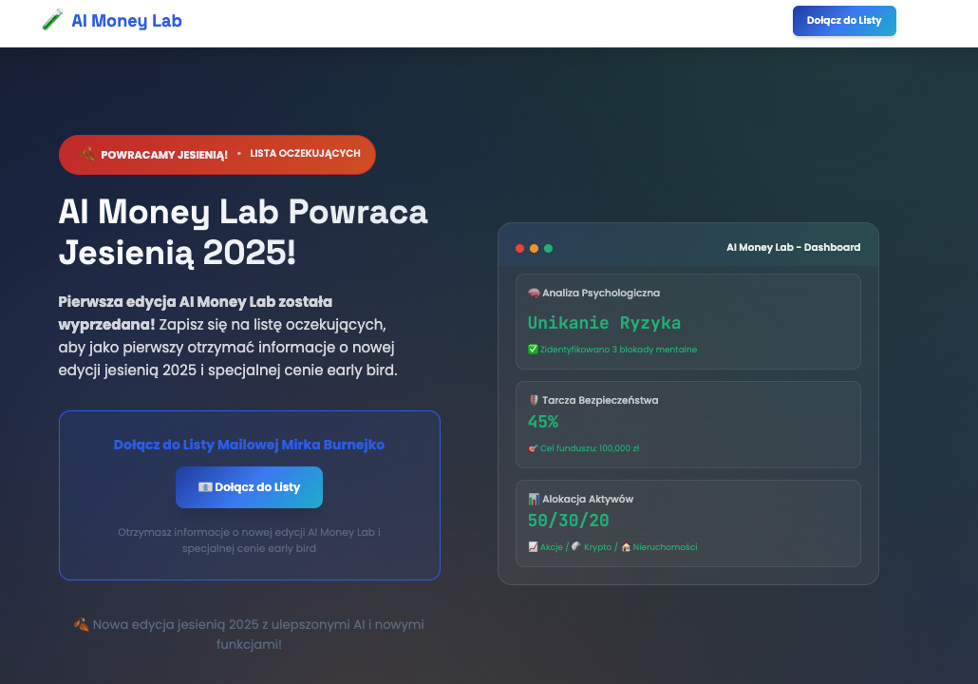
Task: Click Dołącz do Listy in the signup box
Action: point(249,486)
